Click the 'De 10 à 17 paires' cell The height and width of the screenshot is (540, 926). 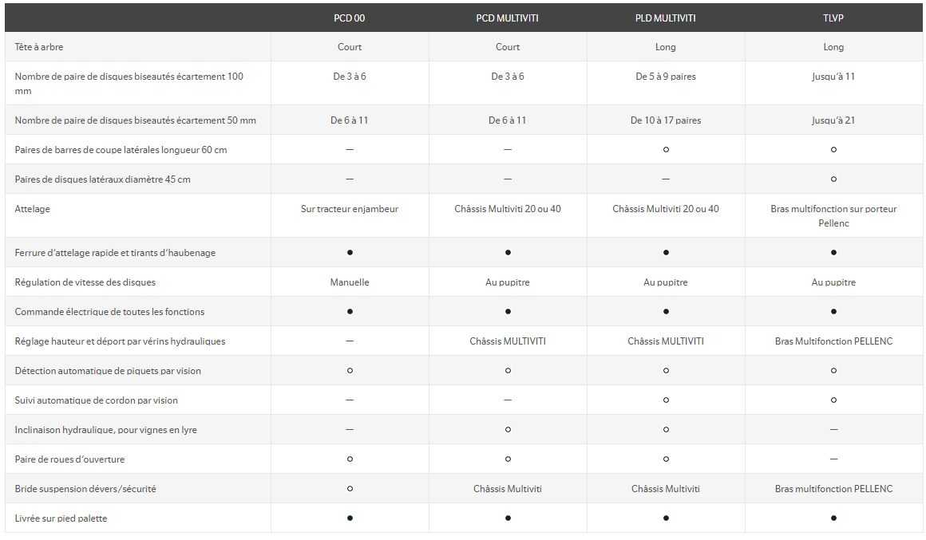coord(666,120)
